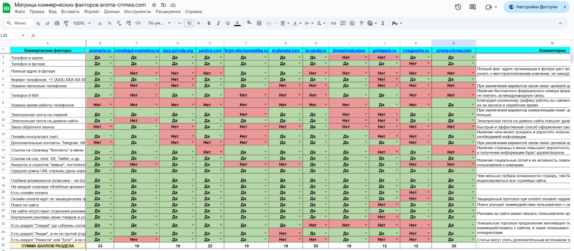Open the borders tool
This screenshot has height=251, width=574.
click(259, 23)
